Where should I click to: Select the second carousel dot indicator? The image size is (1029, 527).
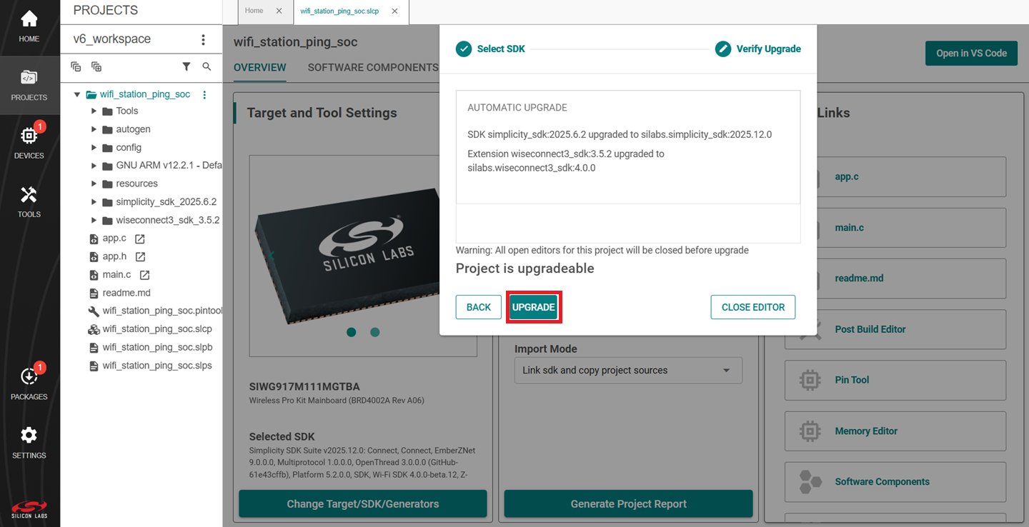(x=375, y=332)
